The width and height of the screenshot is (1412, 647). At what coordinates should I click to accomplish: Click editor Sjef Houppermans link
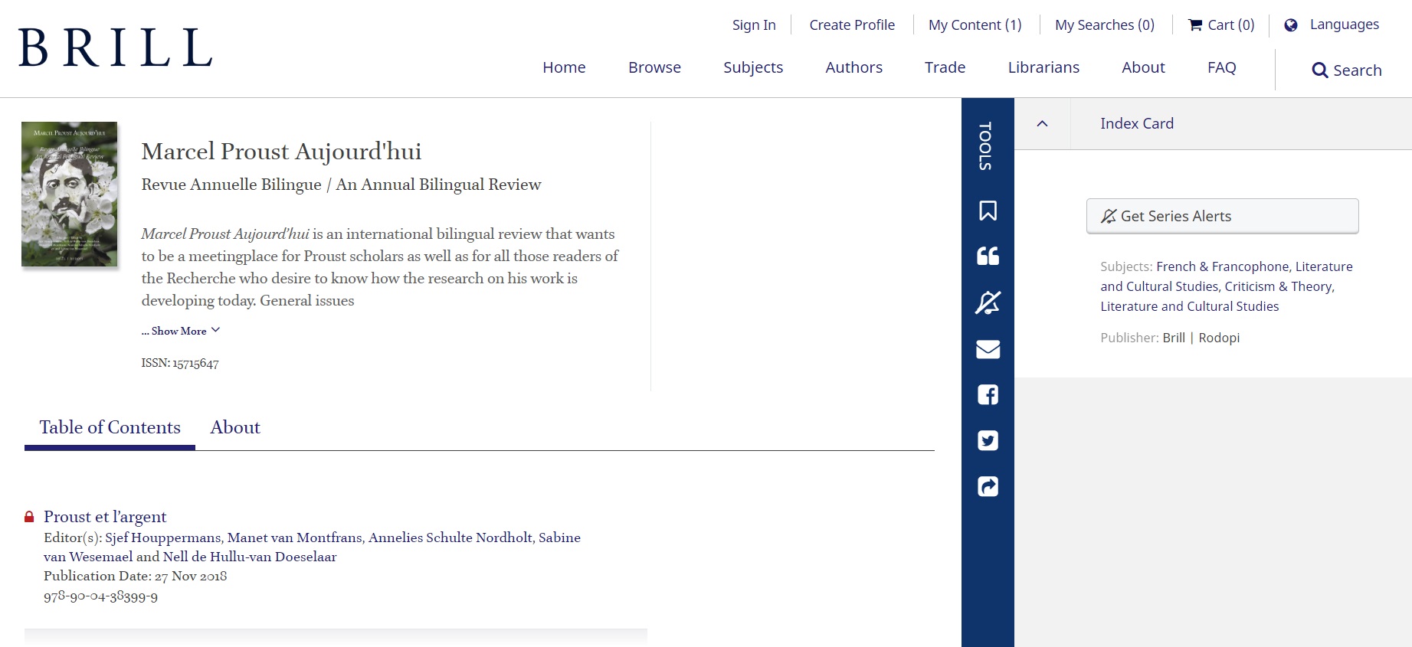[x=163, y=538]
